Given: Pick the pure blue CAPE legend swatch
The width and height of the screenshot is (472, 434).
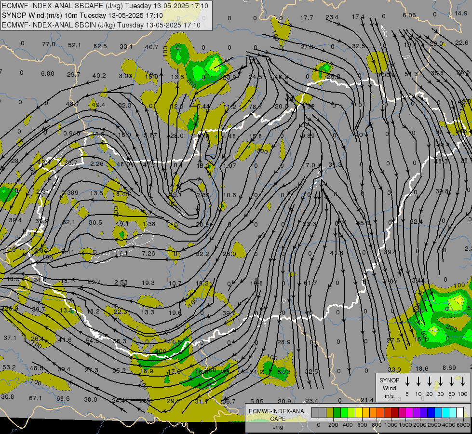Looking at the screenshot, I should 431,412.
